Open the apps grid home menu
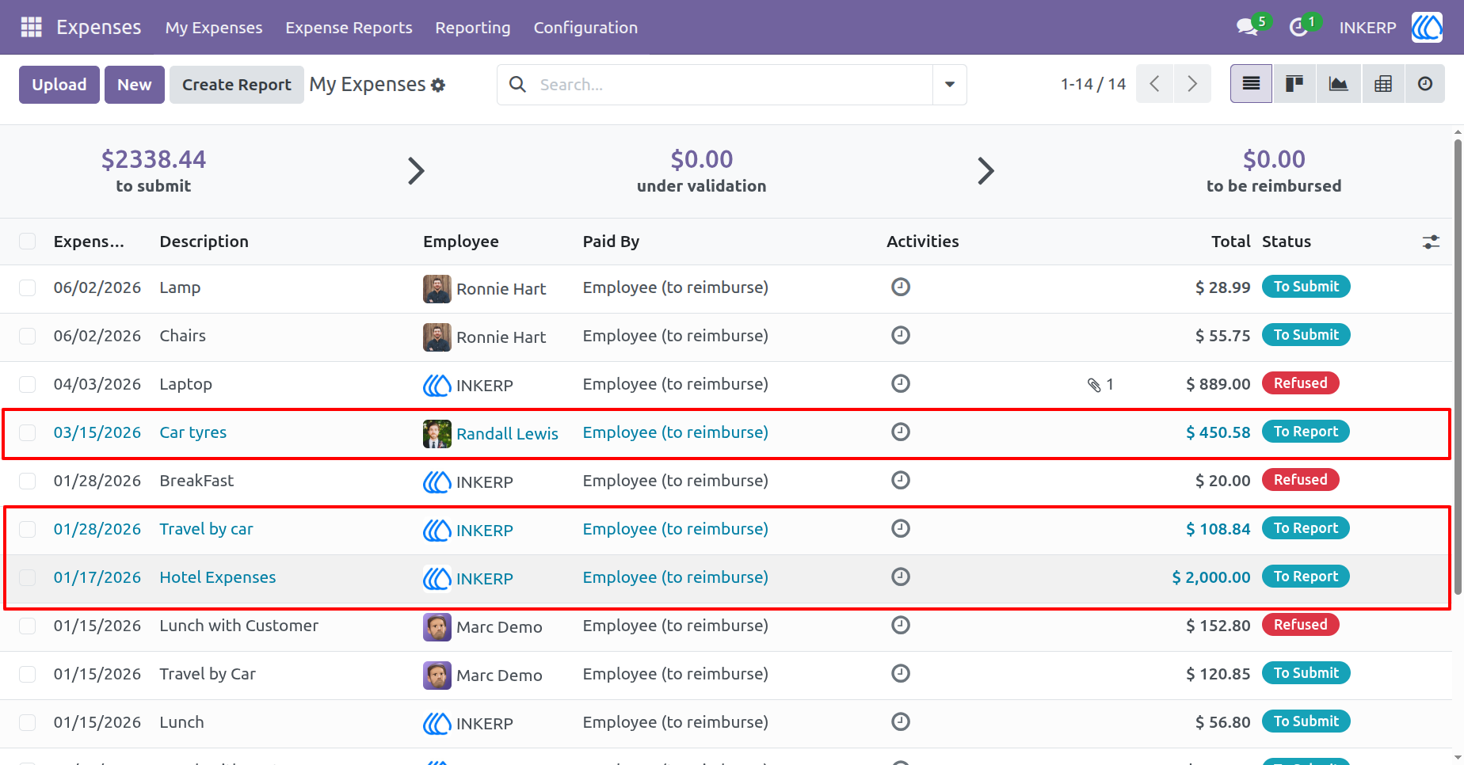This screenshot has width=1464, height=765. click(31, 27)
